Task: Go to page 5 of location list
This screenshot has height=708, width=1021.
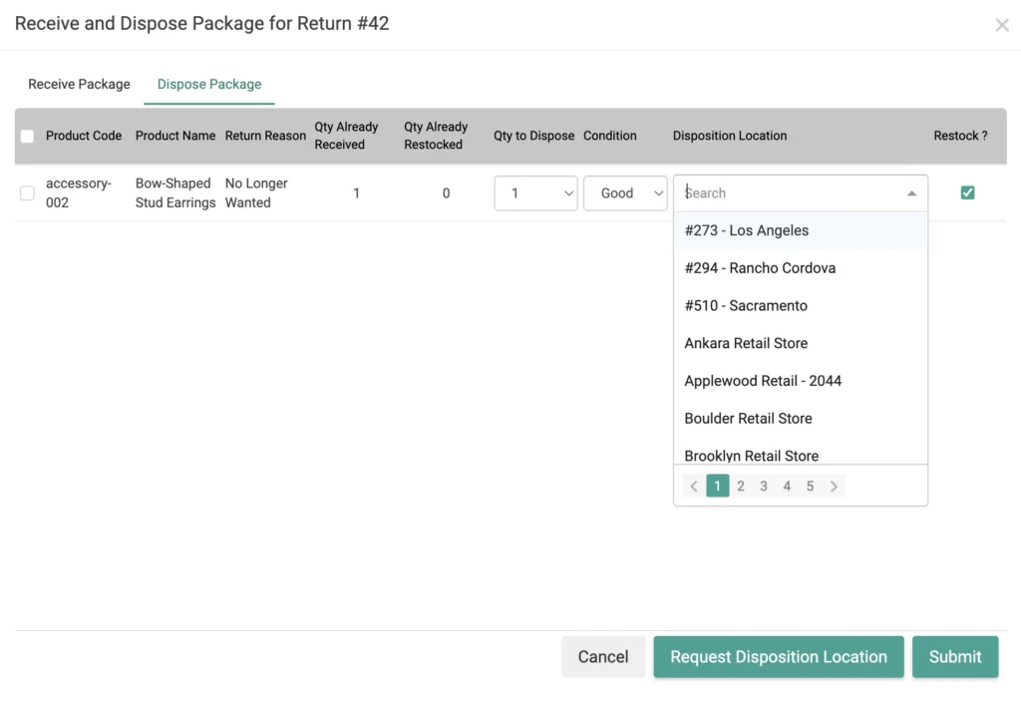Action: point(810,487)
